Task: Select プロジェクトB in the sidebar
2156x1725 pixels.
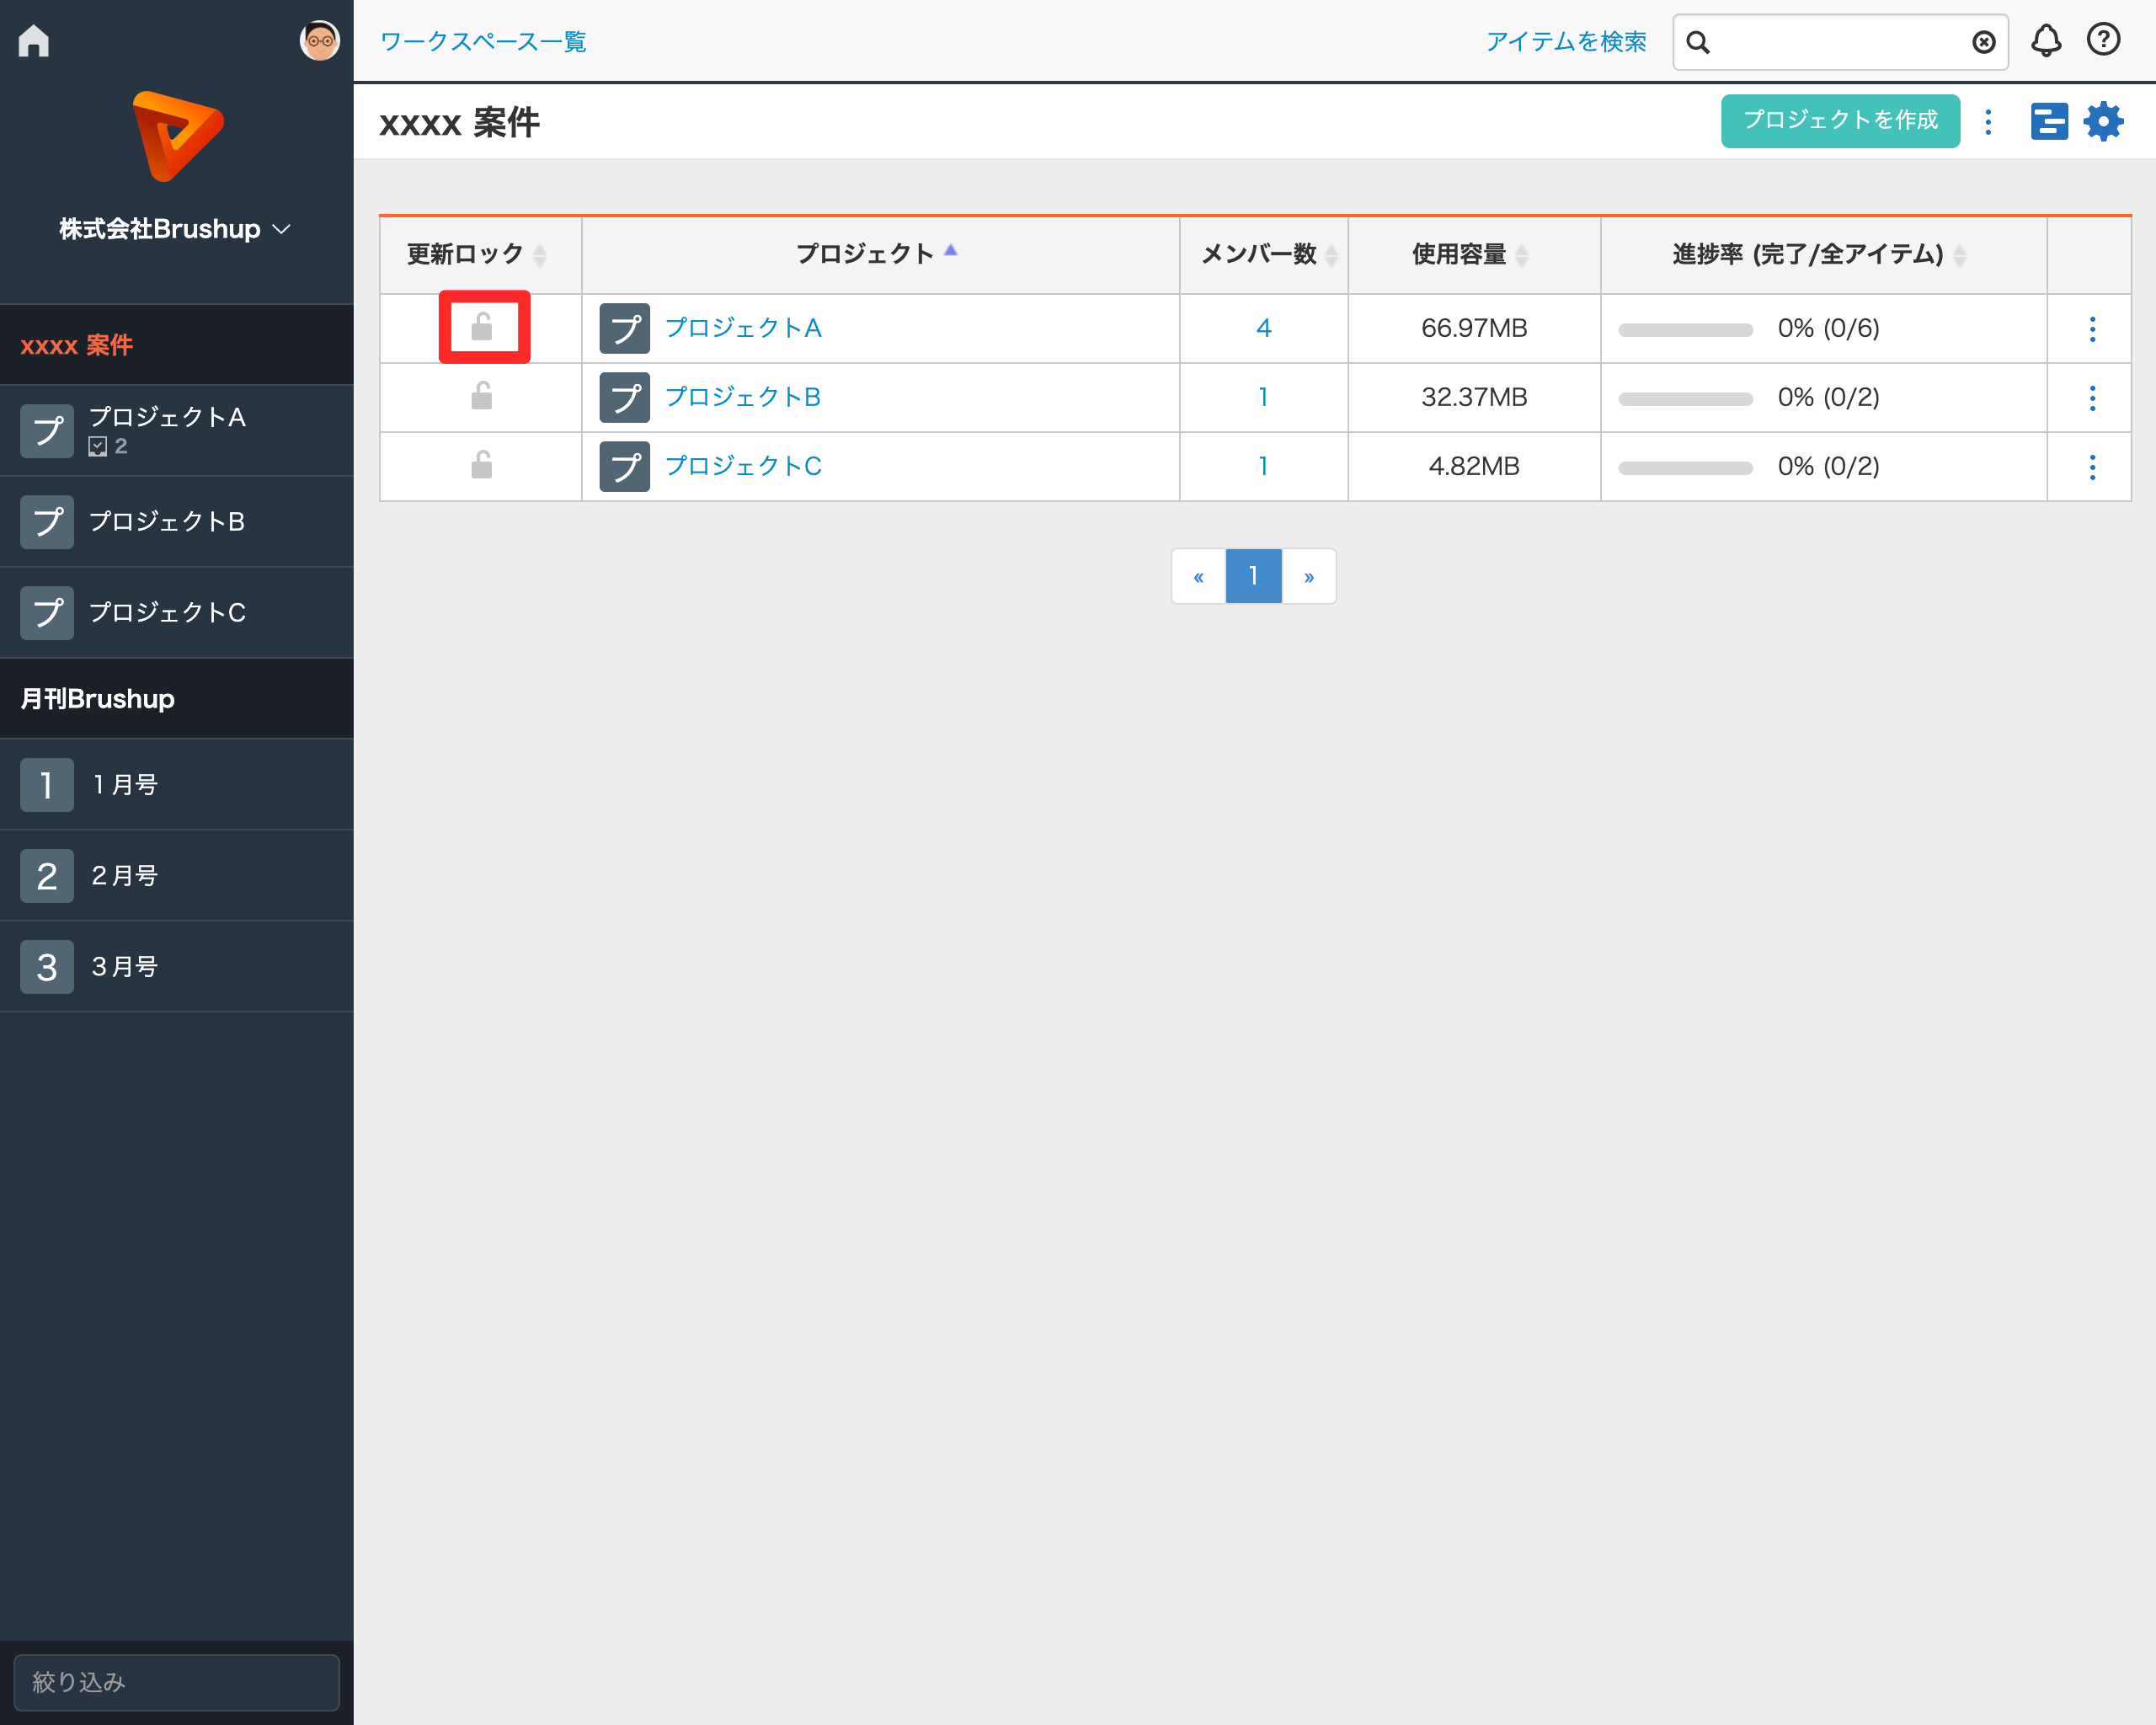Action: click(166, 522)
